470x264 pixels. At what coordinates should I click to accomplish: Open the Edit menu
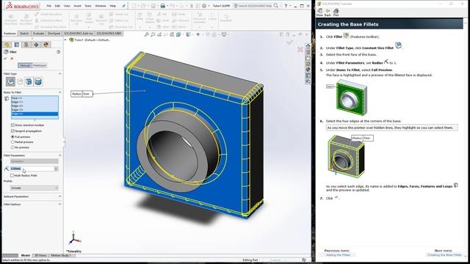tap(57, 6)
